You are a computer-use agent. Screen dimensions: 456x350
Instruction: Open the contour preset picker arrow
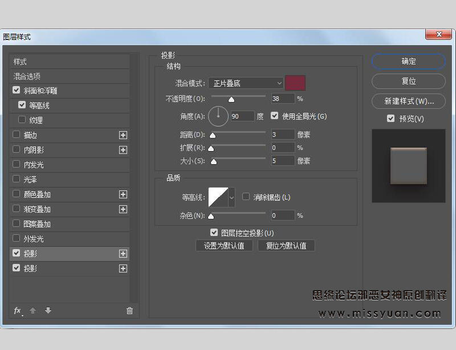(233, 197)
